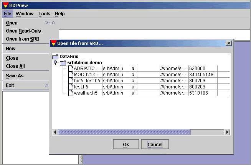The height and width of the screenshot is (165, 251).
Task: Choose Exit in File menu
Action: click(x=26, y=85)
